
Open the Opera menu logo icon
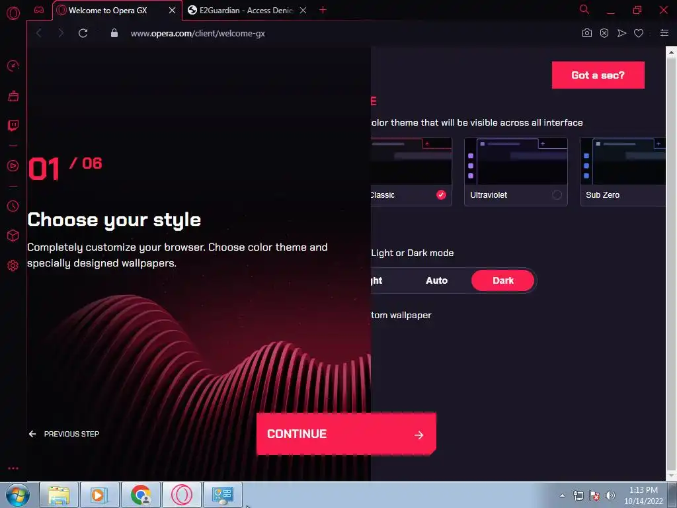pos(13,13)
